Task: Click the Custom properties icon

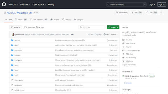Action: (x=123, y=50)
